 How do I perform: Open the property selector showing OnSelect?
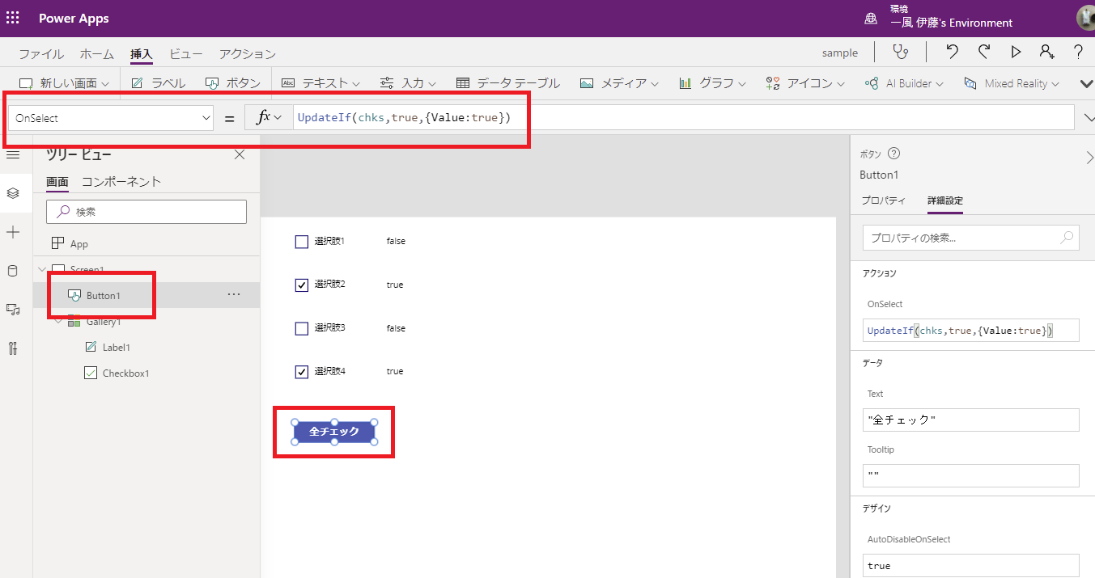(x=109, y=117)
